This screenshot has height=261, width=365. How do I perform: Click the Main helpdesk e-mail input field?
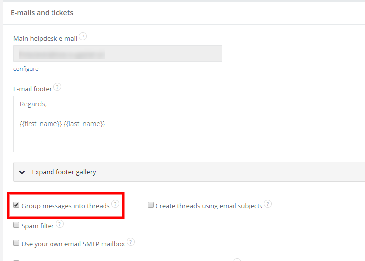coord(118,53)
